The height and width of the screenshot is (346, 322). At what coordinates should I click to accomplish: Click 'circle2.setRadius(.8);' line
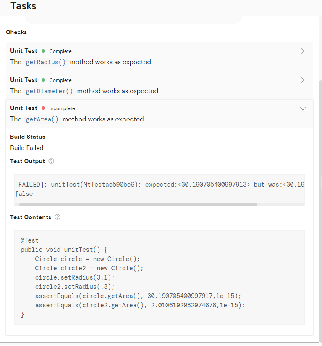(75, 287)
